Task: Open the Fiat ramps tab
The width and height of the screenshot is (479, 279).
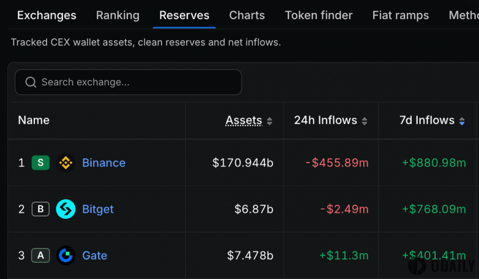Action: coord(401,15)
